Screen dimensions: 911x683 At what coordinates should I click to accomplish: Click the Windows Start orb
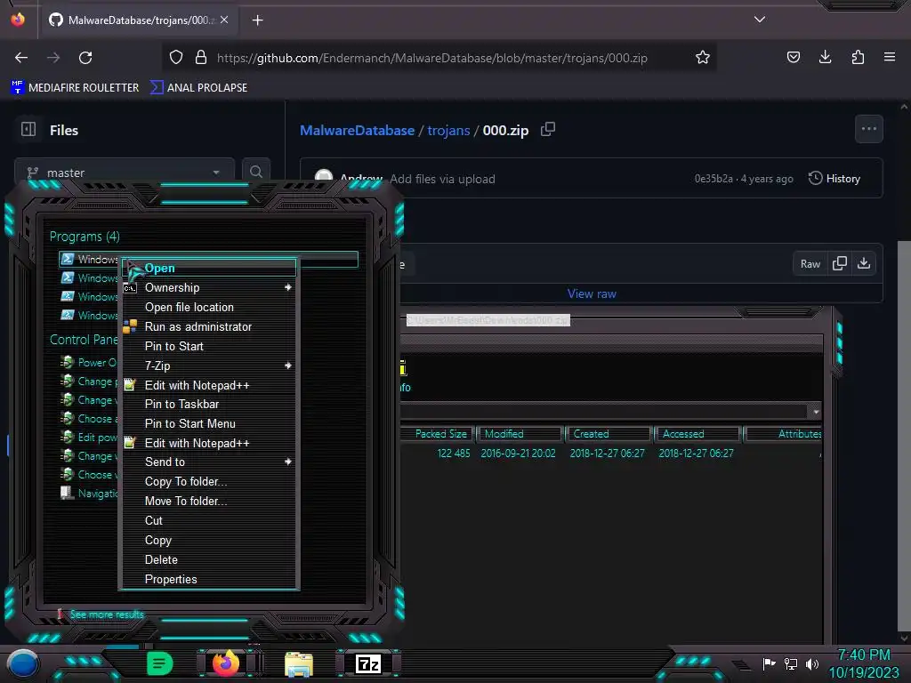tap(23, 664)
